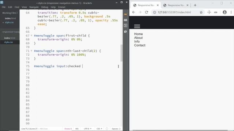Open the Chrome profile avatar
234x131 pixels.
[224, 12]
